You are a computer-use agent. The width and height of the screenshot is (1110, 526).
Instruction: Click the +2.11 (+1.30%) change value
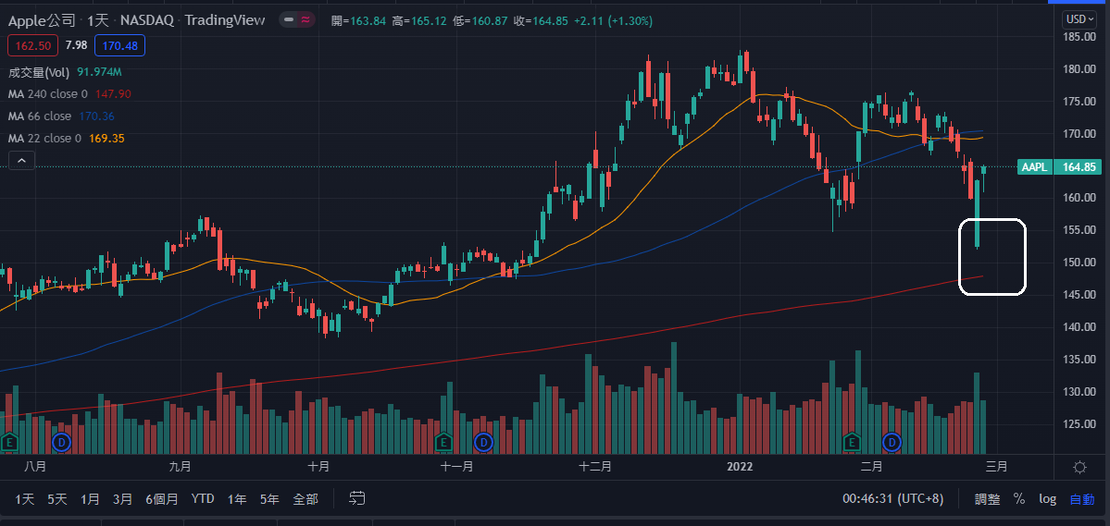(x=612, y=21)
